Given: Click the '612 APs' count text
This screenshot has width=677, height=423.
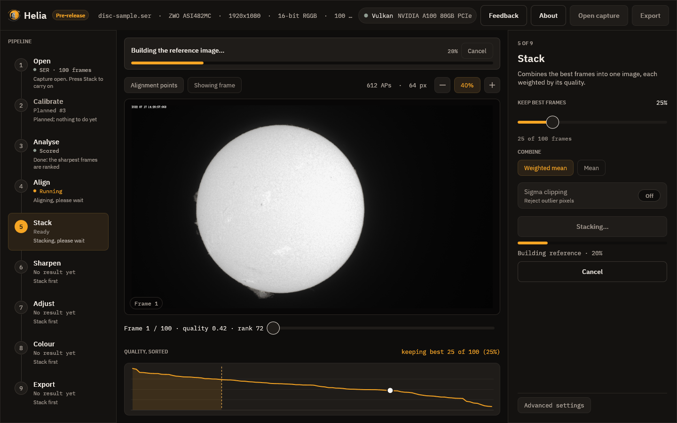Looking at the screenshot, I should [x=379, y=85].
